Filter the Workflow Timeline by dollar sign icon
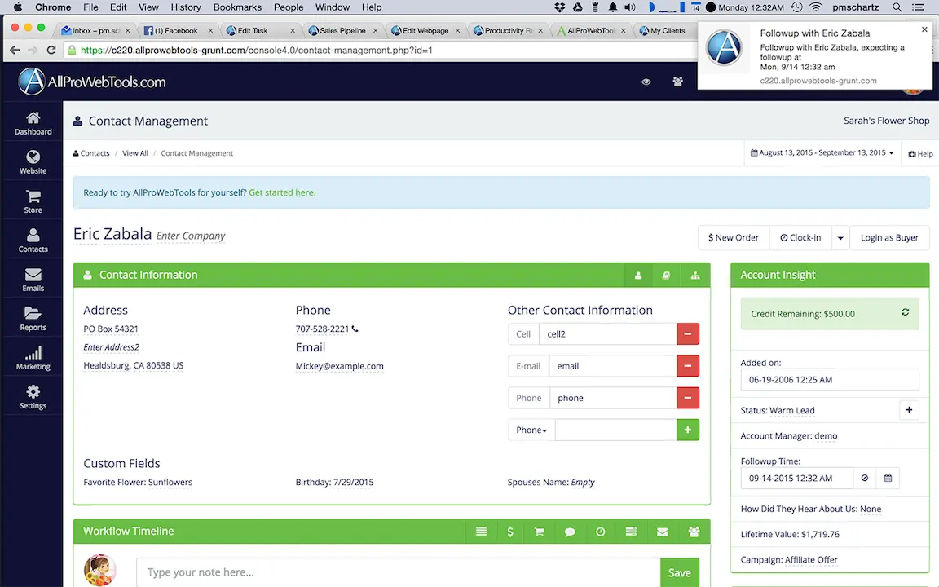Viewport: 939px width, 587px height. [x=510, y=532]
